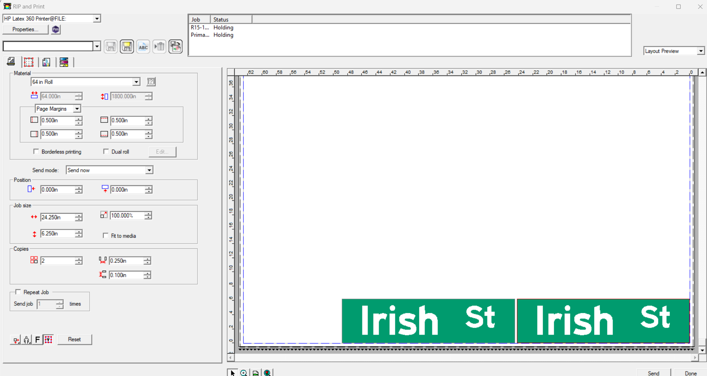This screenshot has width=707, height=376.
Task: Click the job width 24.250in field
Action: (x=58, y=217)
